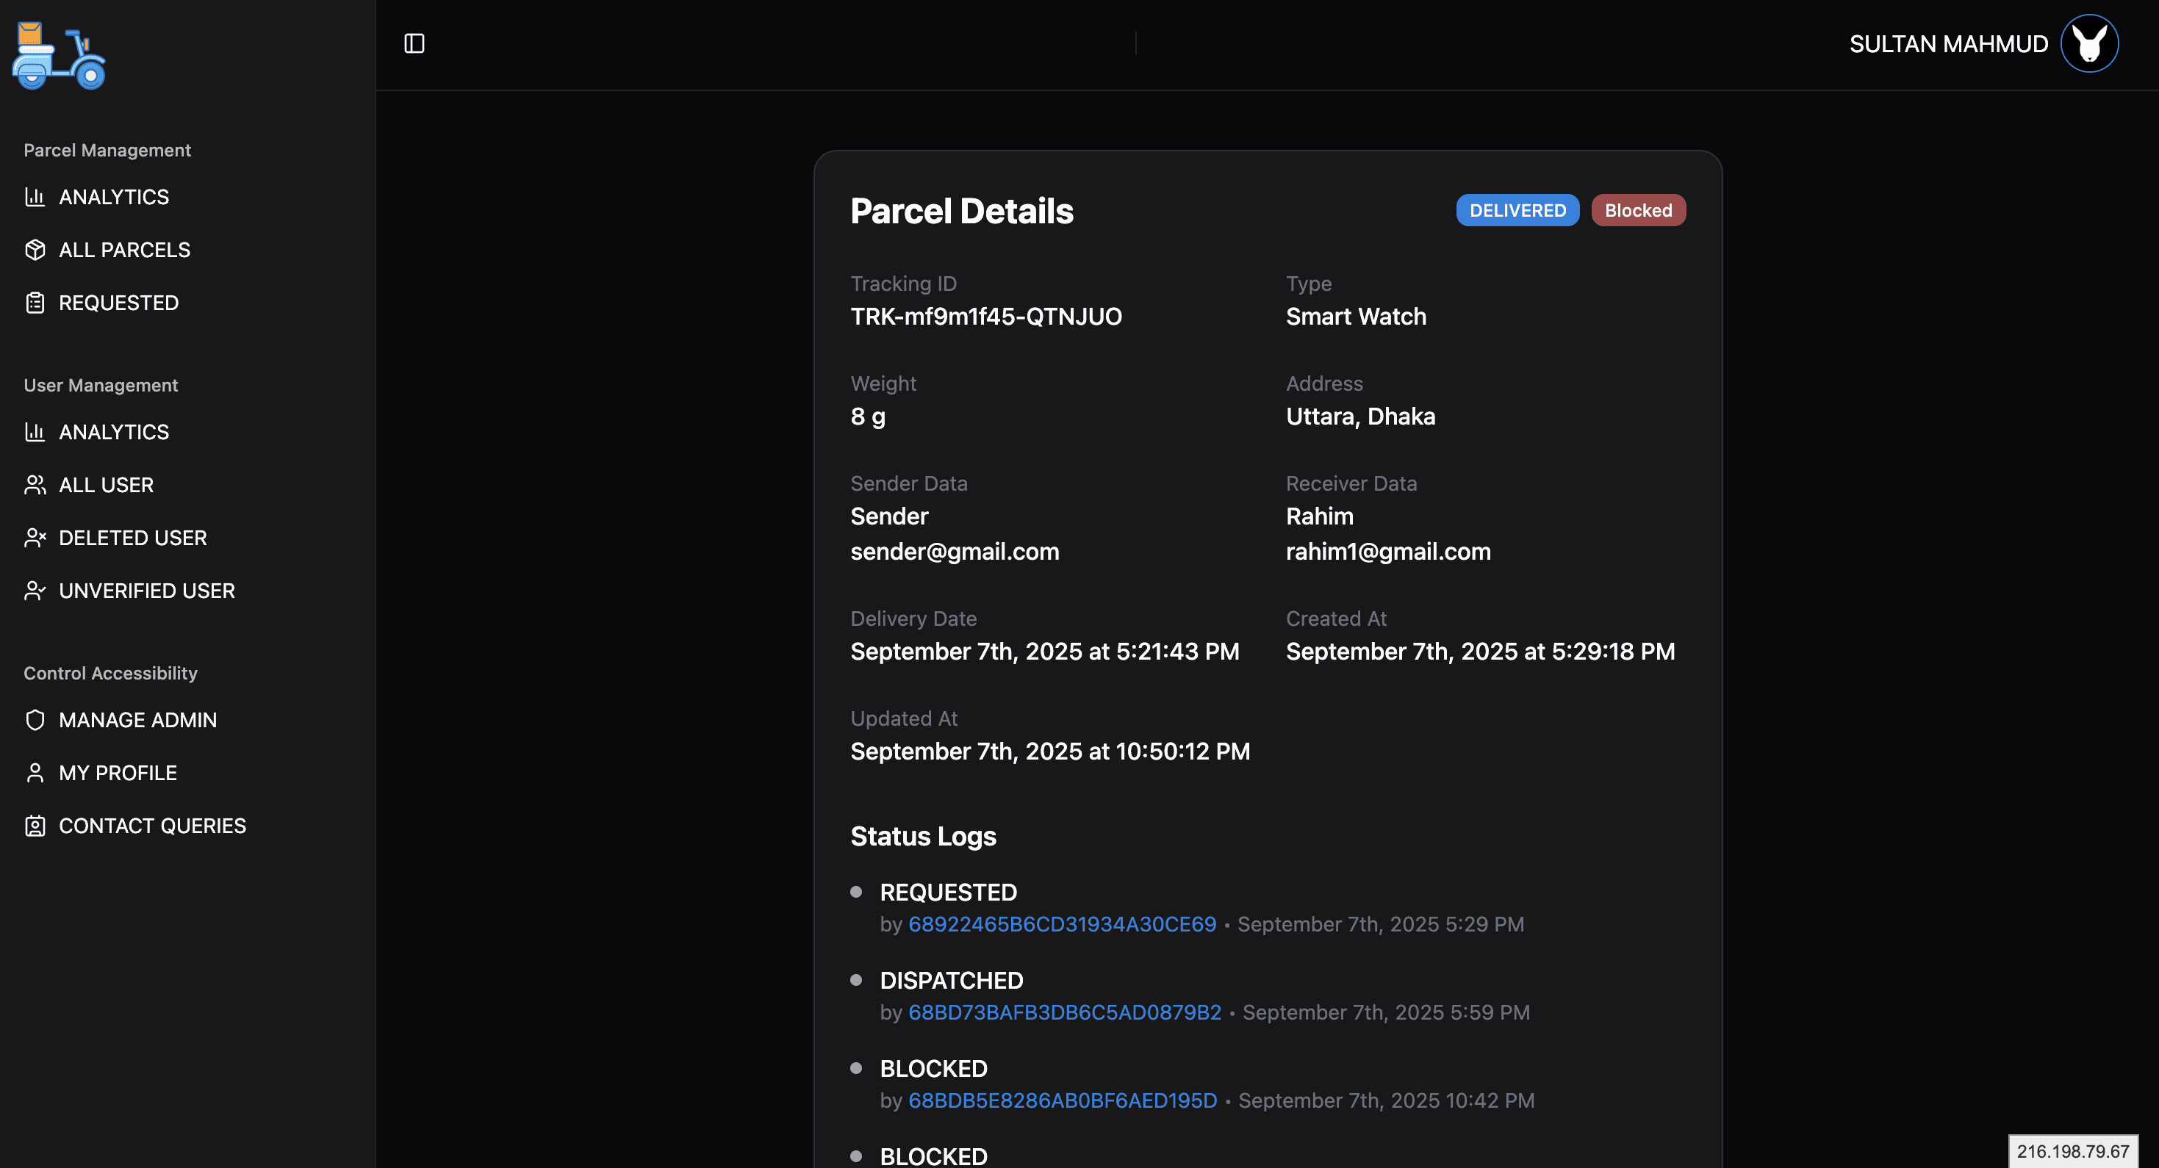Click the Blocked status badge
This screenshot has height=1168, width=2159.
[1638, 209]
